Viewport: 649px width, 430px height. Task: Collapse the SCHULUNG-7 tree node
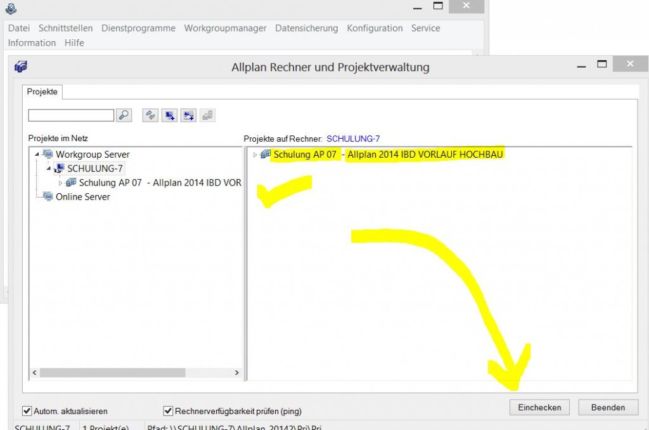[x=49, y=168]
